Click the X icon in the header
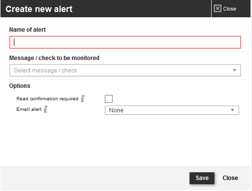Image resolution: width=252 pixels, height=191 pixels. [217, 9]
